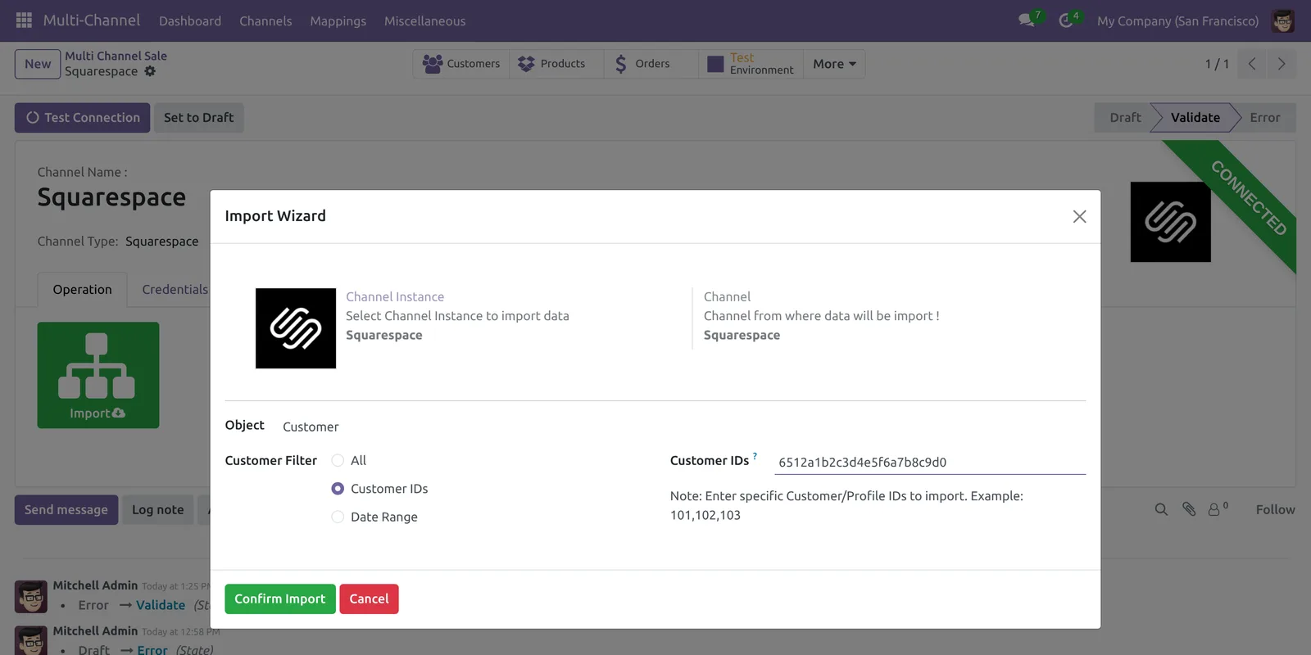This screenshot has width=1311, height=655.
Task: Expand the More dropdown
Action: pyautogui.click(x=834, y=64)
